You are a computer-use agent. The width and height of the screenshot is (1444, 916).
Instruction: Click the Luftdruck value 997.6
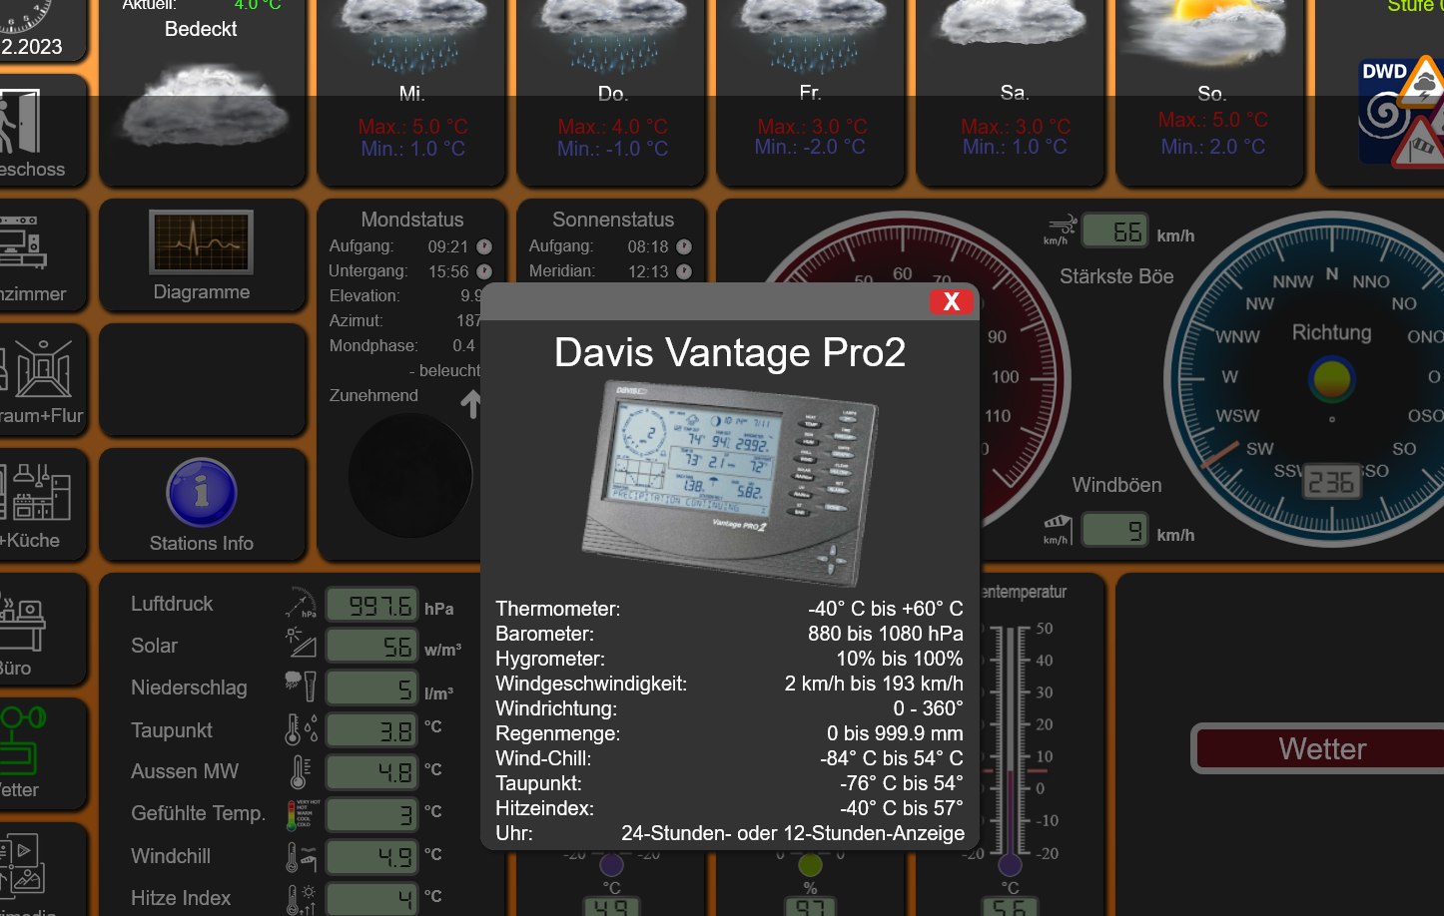click(x=371, y=605)
